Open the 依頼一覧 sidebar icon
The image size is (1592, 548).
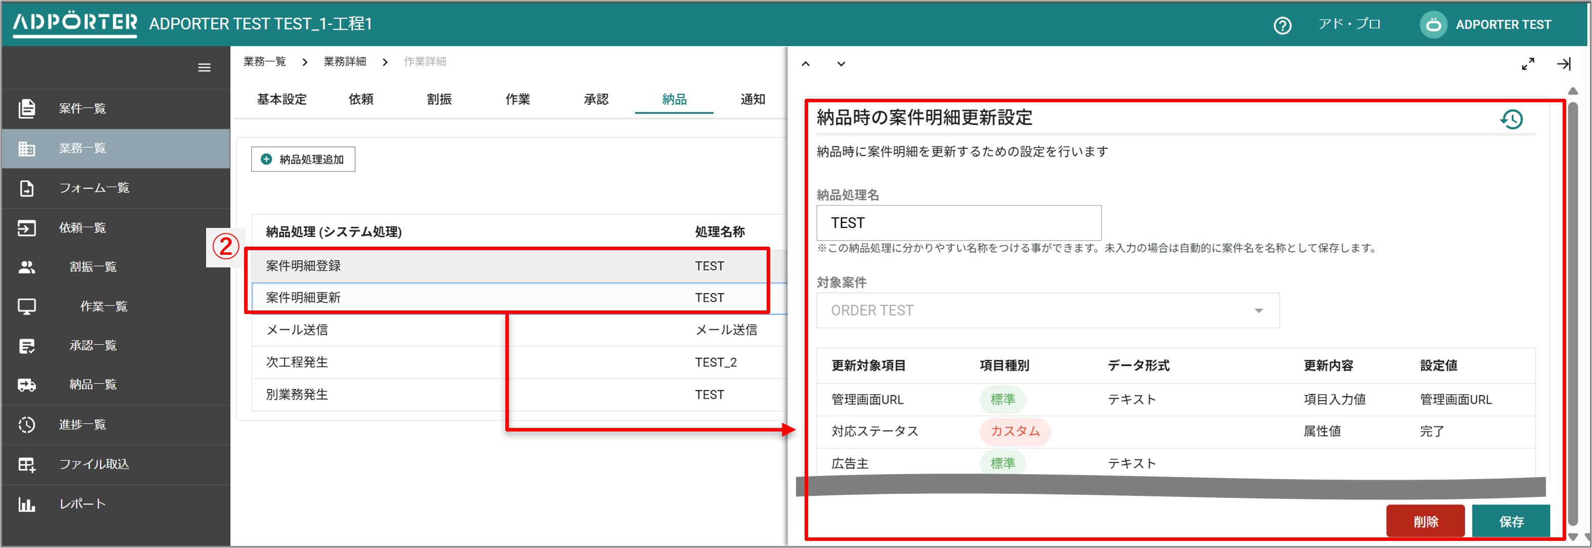point(26,227)
